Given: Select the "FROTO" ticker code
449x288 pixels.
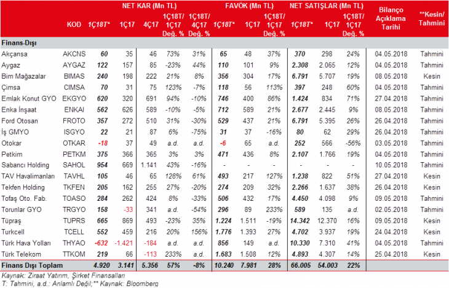Looking at the screenshot, I should (x=74, y=121).
